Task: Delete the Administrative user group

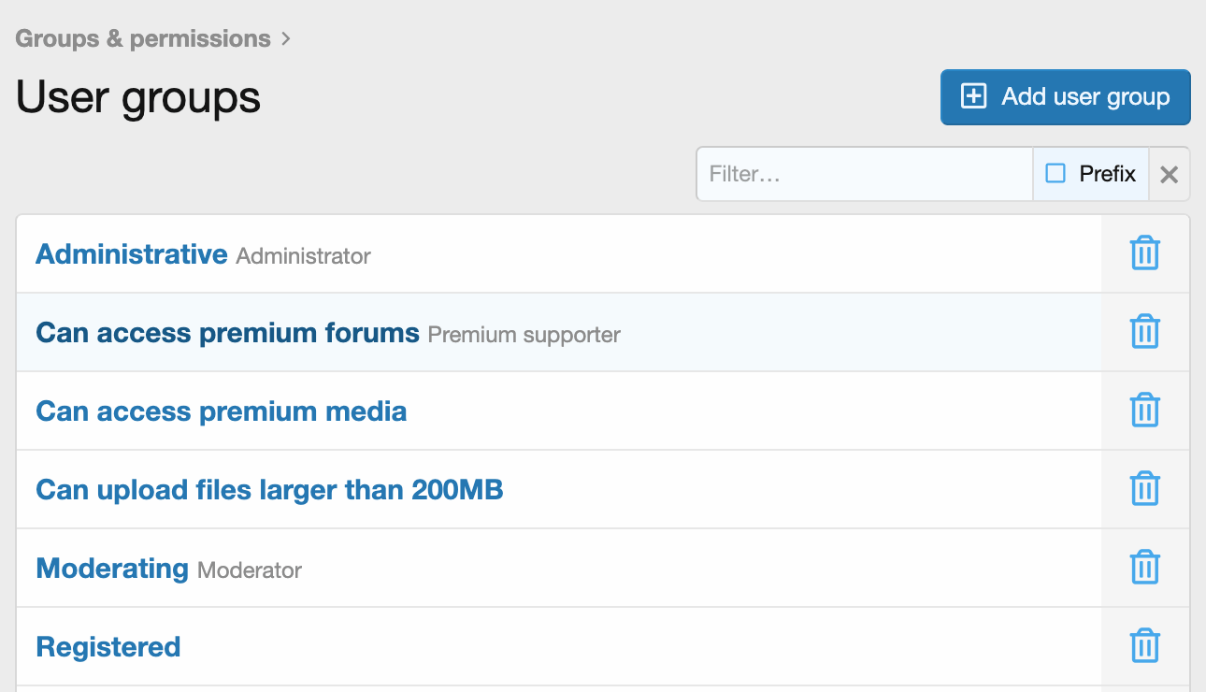Action: 1145,253
